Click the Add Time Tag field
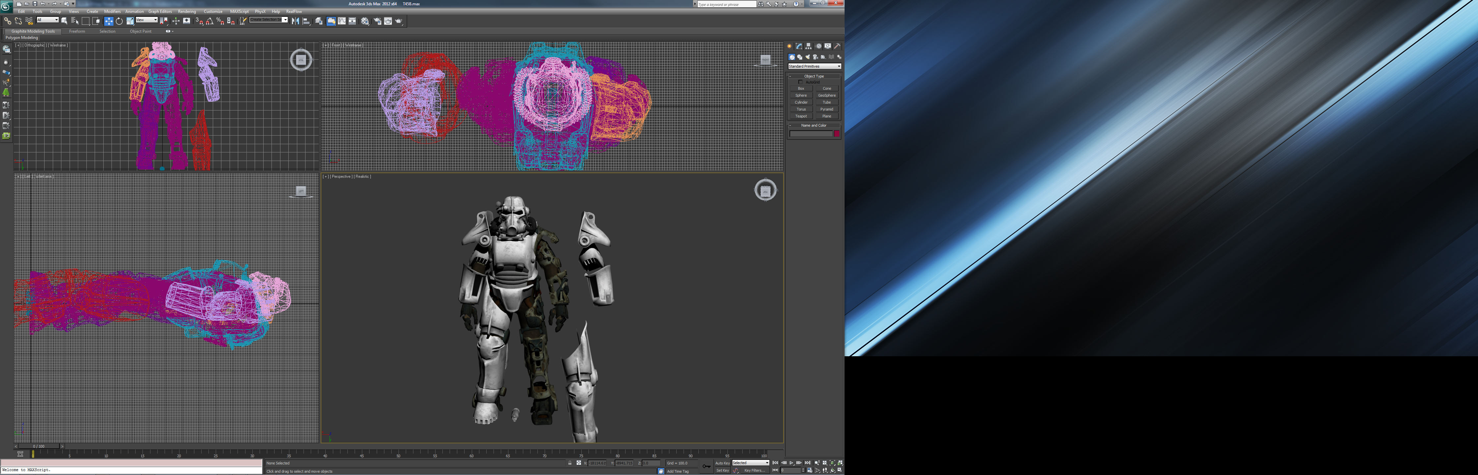The image size is (1478, 475). (x=682, y=472)
